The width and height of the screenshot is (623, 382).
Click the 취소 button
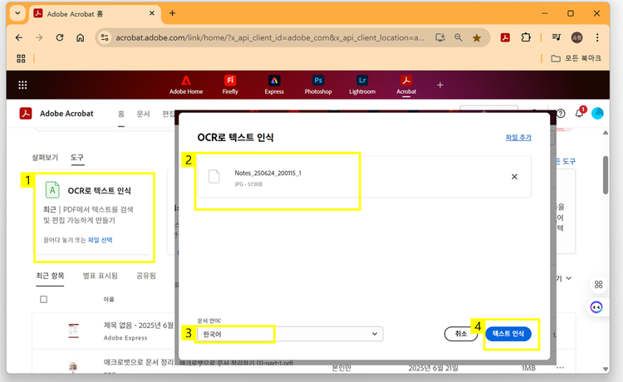[x=461, y=334]
